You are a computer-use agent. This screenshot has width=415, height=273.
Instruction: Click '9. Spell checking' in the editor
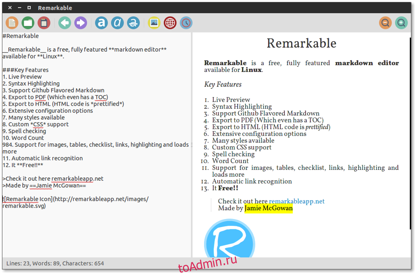coord(24,131)
